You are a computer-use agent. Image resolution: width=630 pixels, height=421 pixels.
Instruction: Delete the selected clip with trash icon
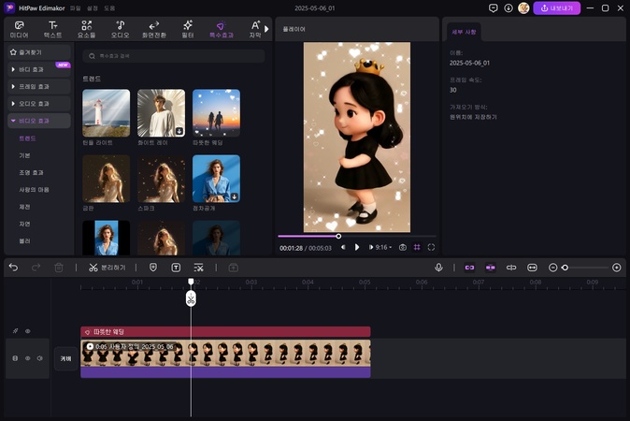pyautogui.click(x=59, y=268)
